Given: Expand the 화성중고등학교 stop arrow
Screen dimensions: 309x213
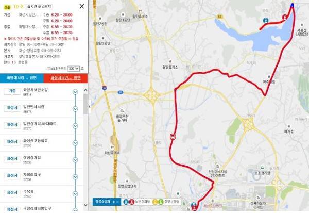Looking at the screenshot, I should [75, 143].
